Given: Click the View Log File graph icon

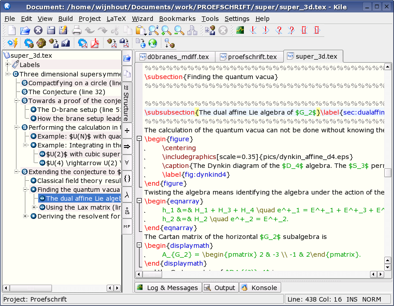Looking at the screenshot, I should [x=240, y=30].
